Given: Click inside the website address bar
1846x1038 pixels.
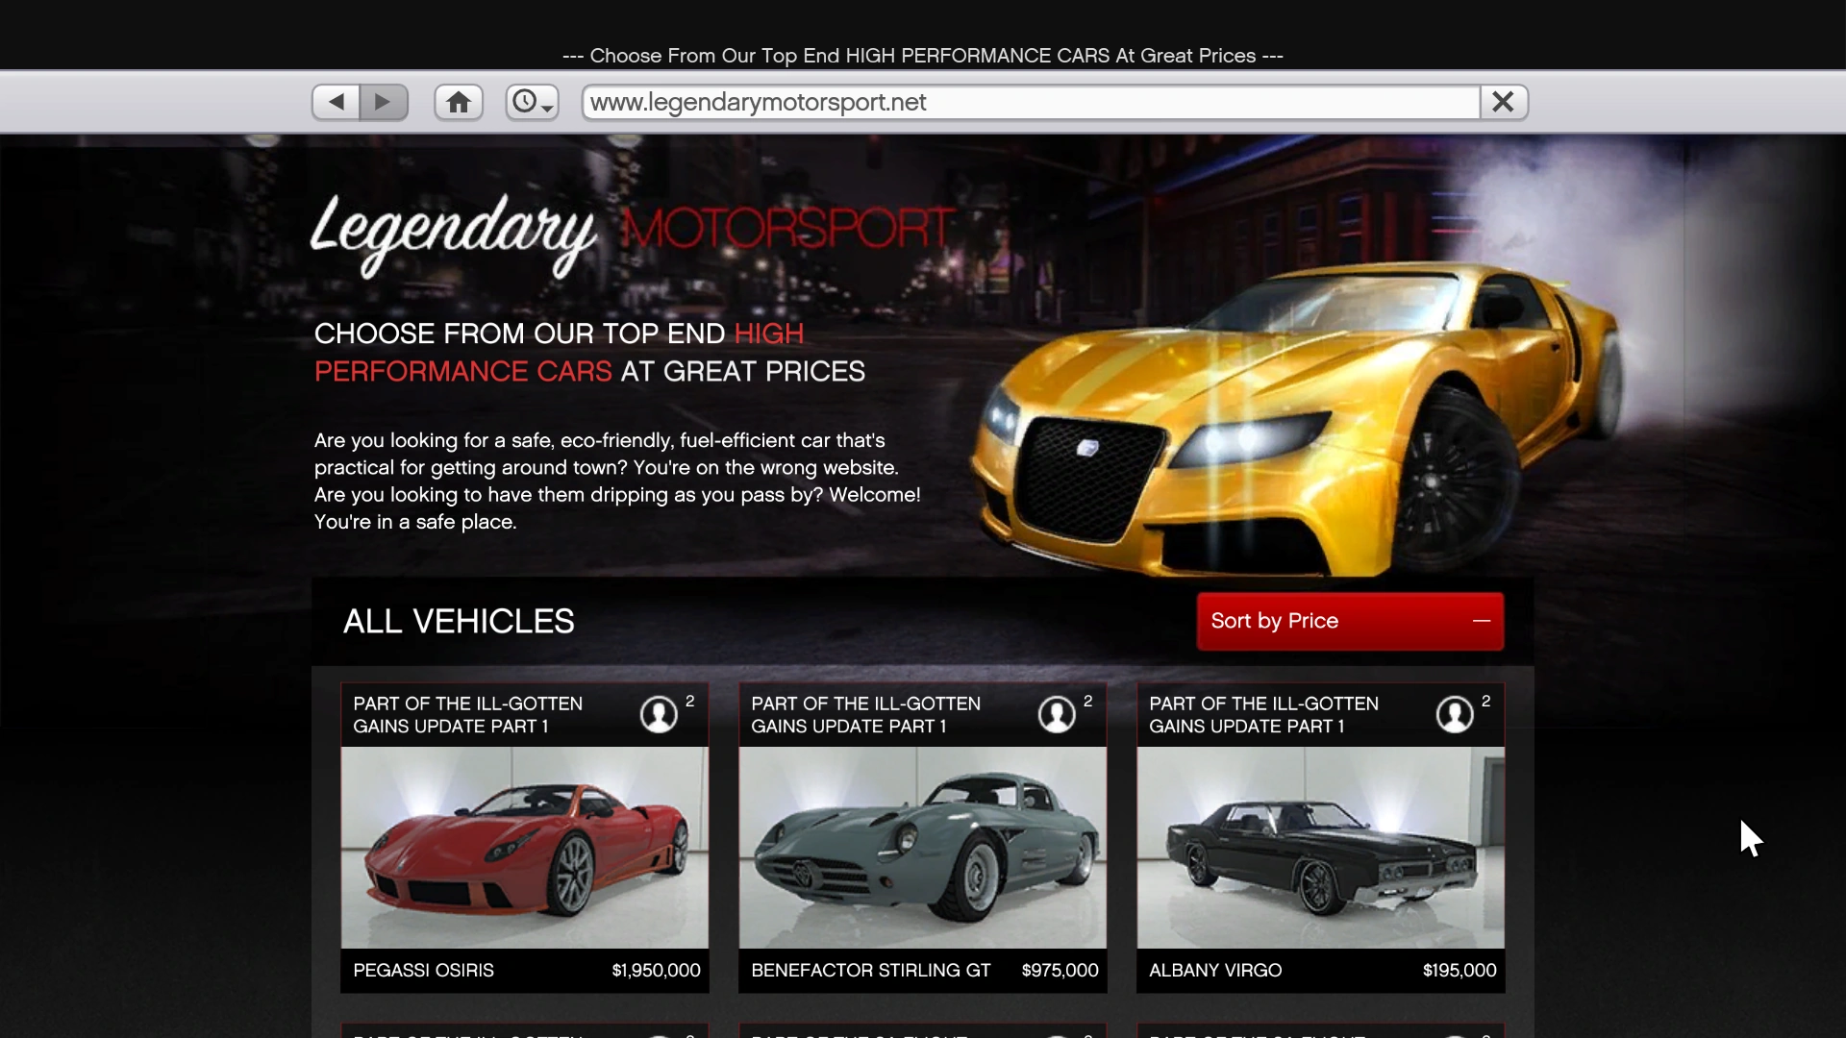Looking at the screenshot, I should (x=1029, y=102).
